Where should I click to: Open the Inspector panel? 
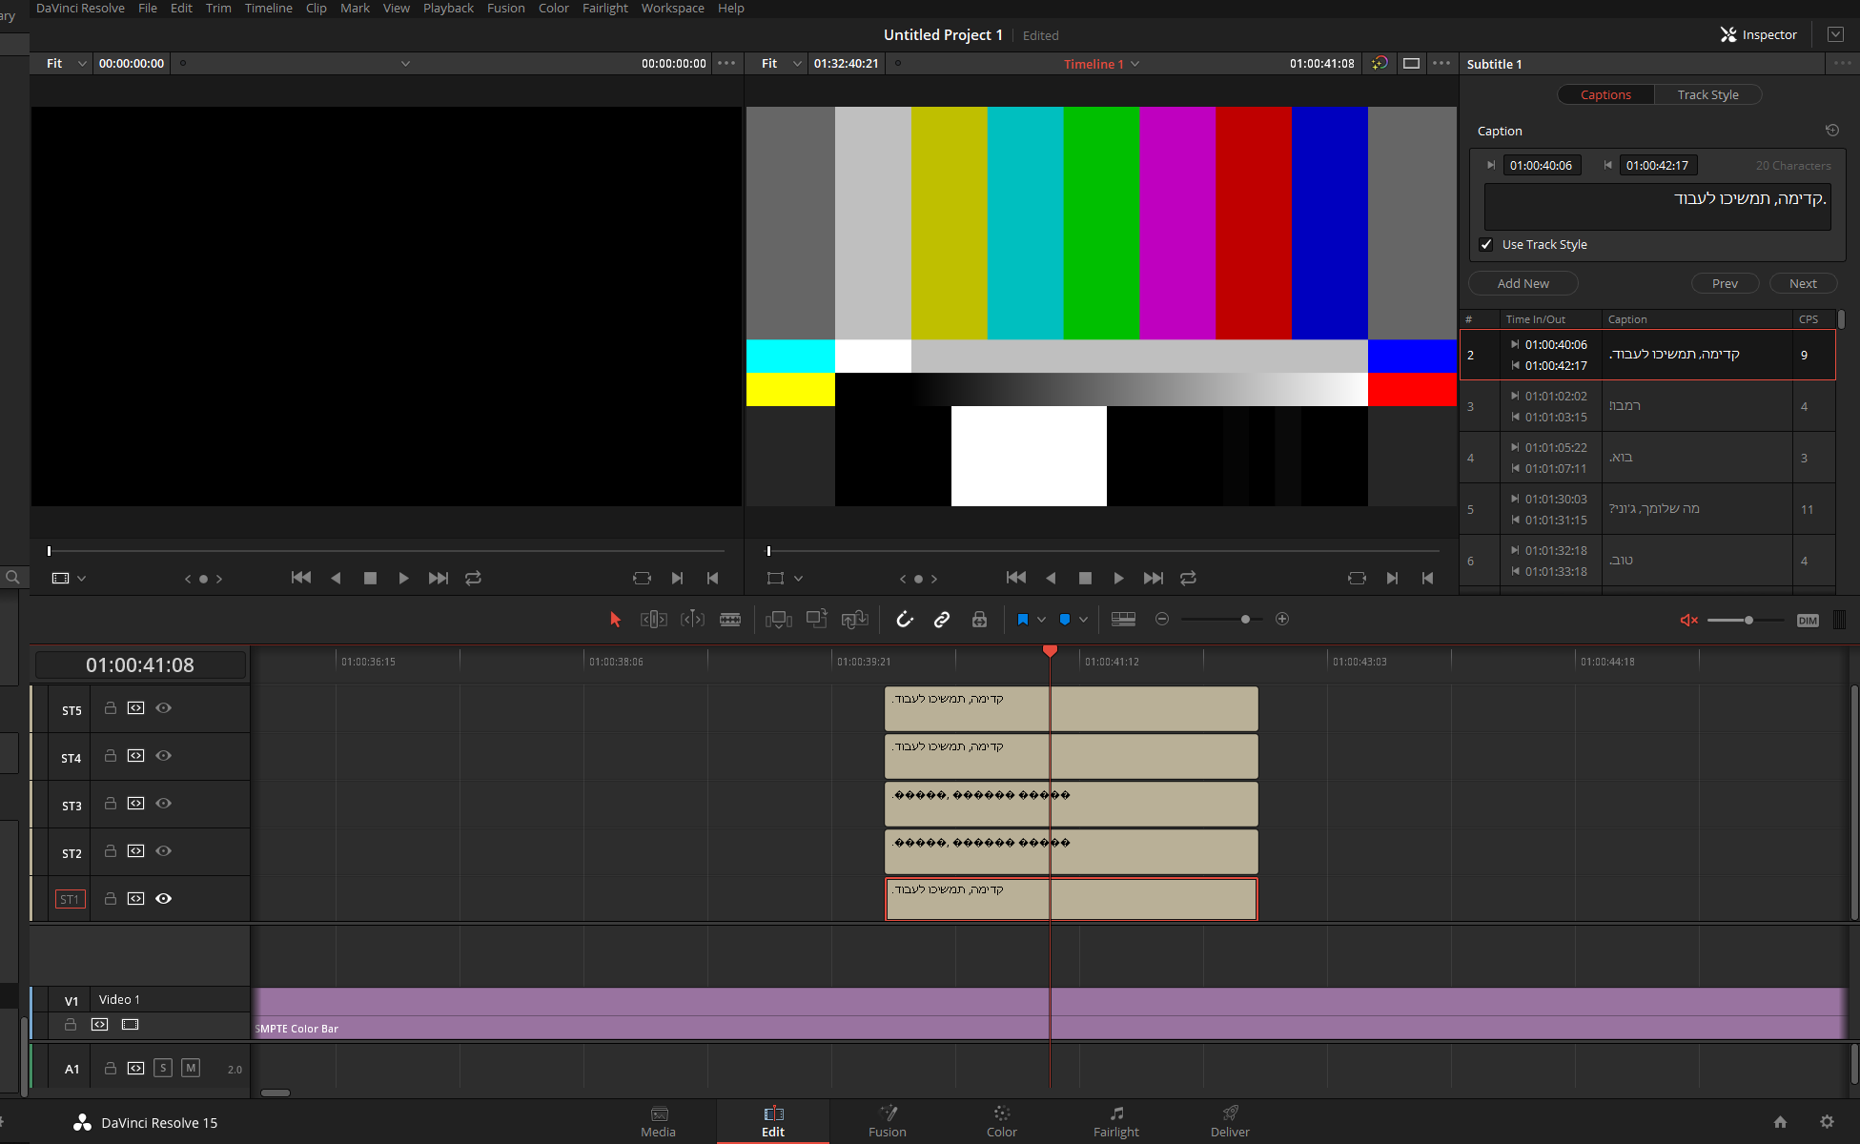(x=1758, y=34)
